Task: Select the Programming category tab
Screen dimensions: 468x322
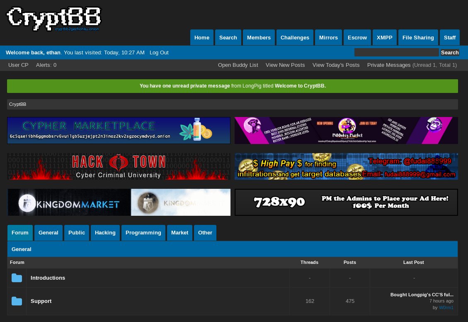Action: (x=143, y=233)
